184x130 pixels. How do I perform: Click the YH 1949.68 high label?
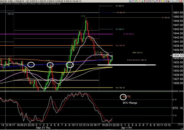tap(166, 18)
